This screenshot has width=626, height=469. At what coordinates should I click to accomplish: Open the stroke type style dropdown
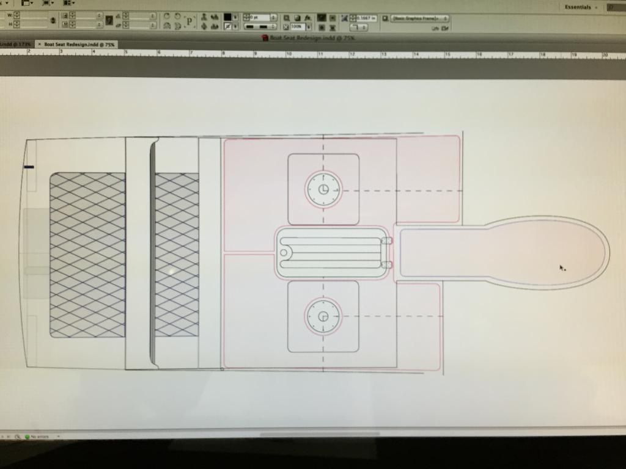[x=260, y=27]
